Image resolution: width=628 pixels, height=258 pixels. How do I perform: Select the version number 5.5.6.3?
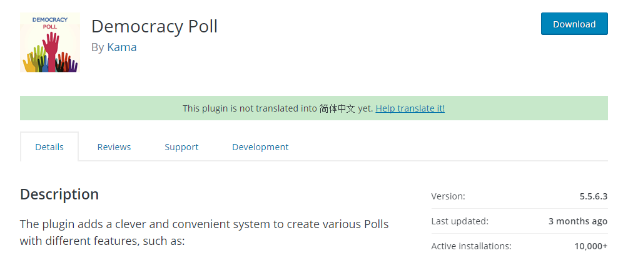(594, 196)
